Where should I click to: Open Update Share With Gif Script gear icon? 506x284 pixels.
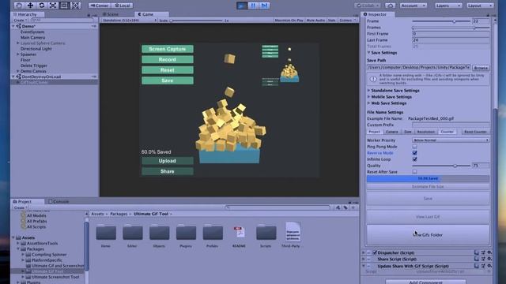click(x=489, y=266)
